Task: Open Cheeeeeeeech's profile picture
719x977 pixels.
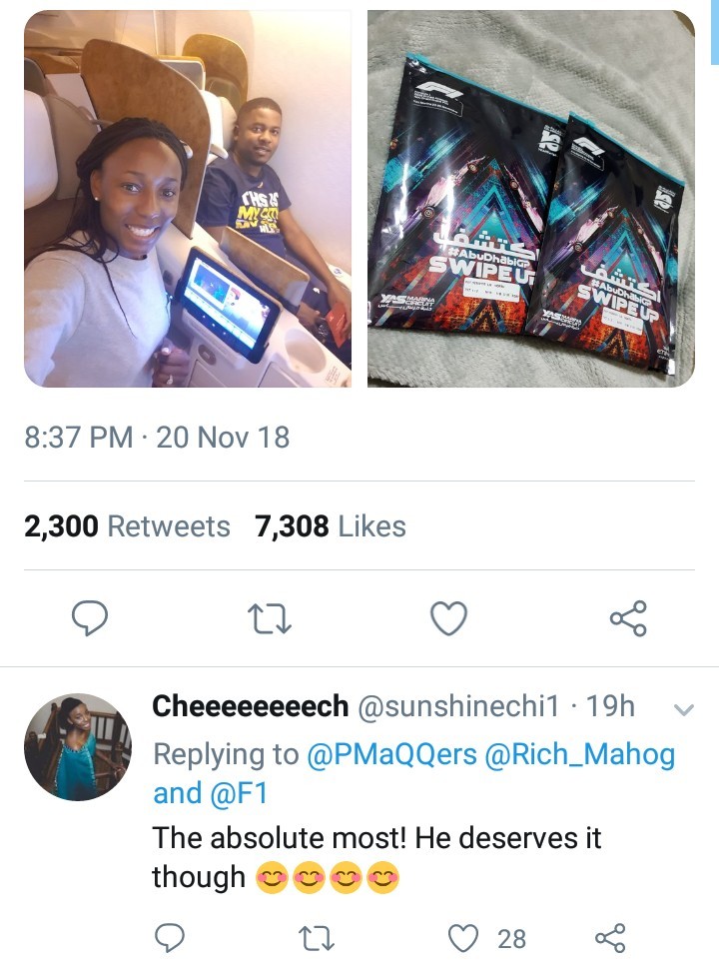Action: 78,746
